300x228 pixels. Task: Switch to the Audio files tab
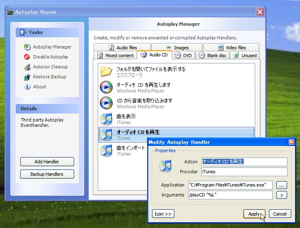pyautogui.click(x=122, y=47)
